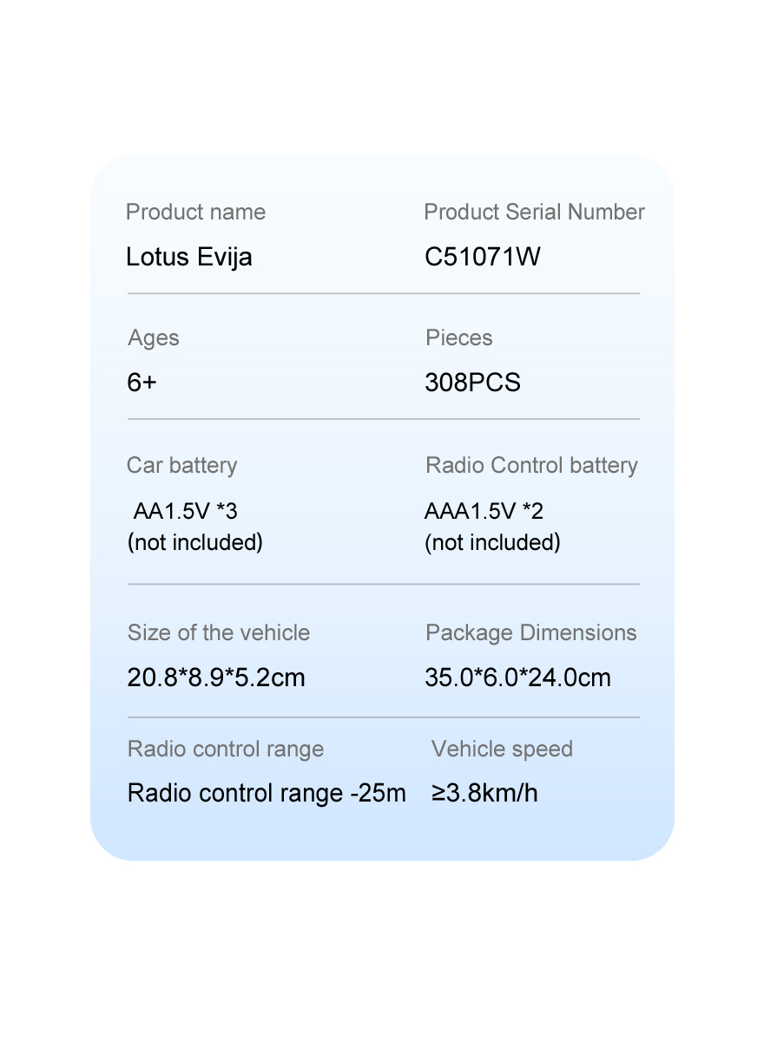Select the 35.0*6.0*24.0cm value
The width and height of the screenshot is (764, 1041).
tap(518, 678)
